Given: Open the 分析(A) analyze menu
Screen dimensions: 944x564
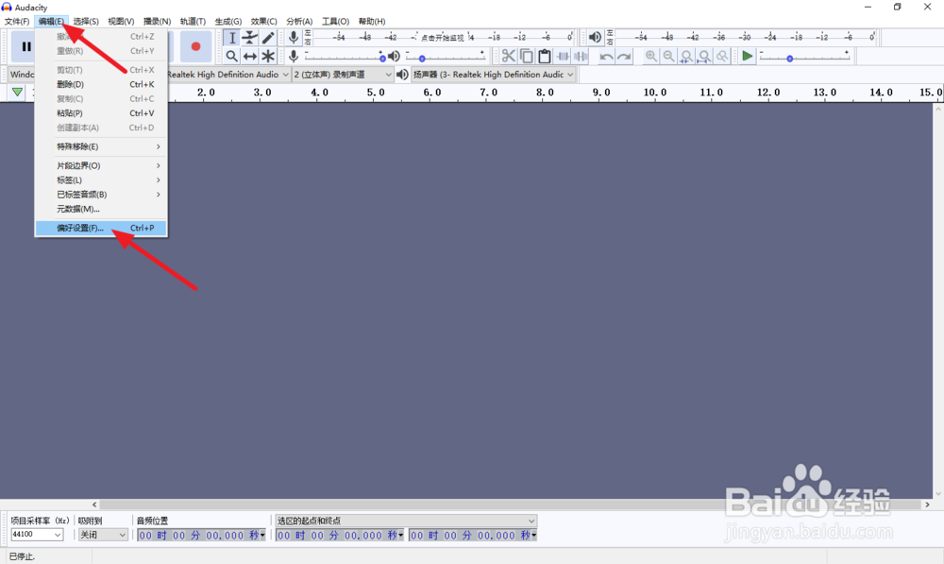Looking at the screenshot, I should (x=299, y=21).
